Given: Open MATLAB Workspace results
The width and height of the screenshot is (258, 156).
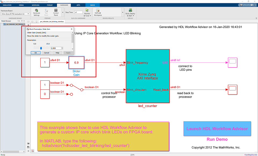Looking at the screenshot, I should click(x=98, y=12).
